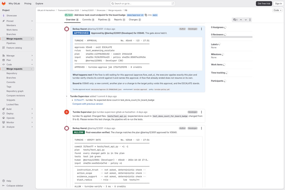This screenshot has width=285, height=190.
Task: Collapse the Pinned section chevron
Action: click(x=32, y=21)
